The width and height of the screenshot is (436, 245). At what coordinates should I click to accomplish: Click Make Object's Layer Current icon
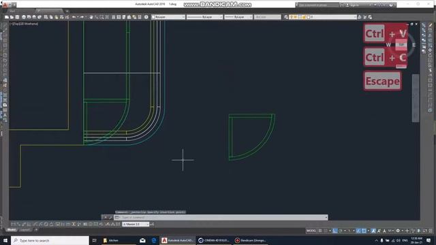[360, 17]
